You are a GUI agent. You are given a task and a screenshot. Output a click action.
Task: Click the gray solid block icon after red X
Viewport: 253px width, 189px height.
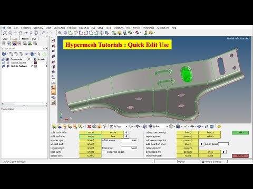pyautogui.click(x=94, y=127)
